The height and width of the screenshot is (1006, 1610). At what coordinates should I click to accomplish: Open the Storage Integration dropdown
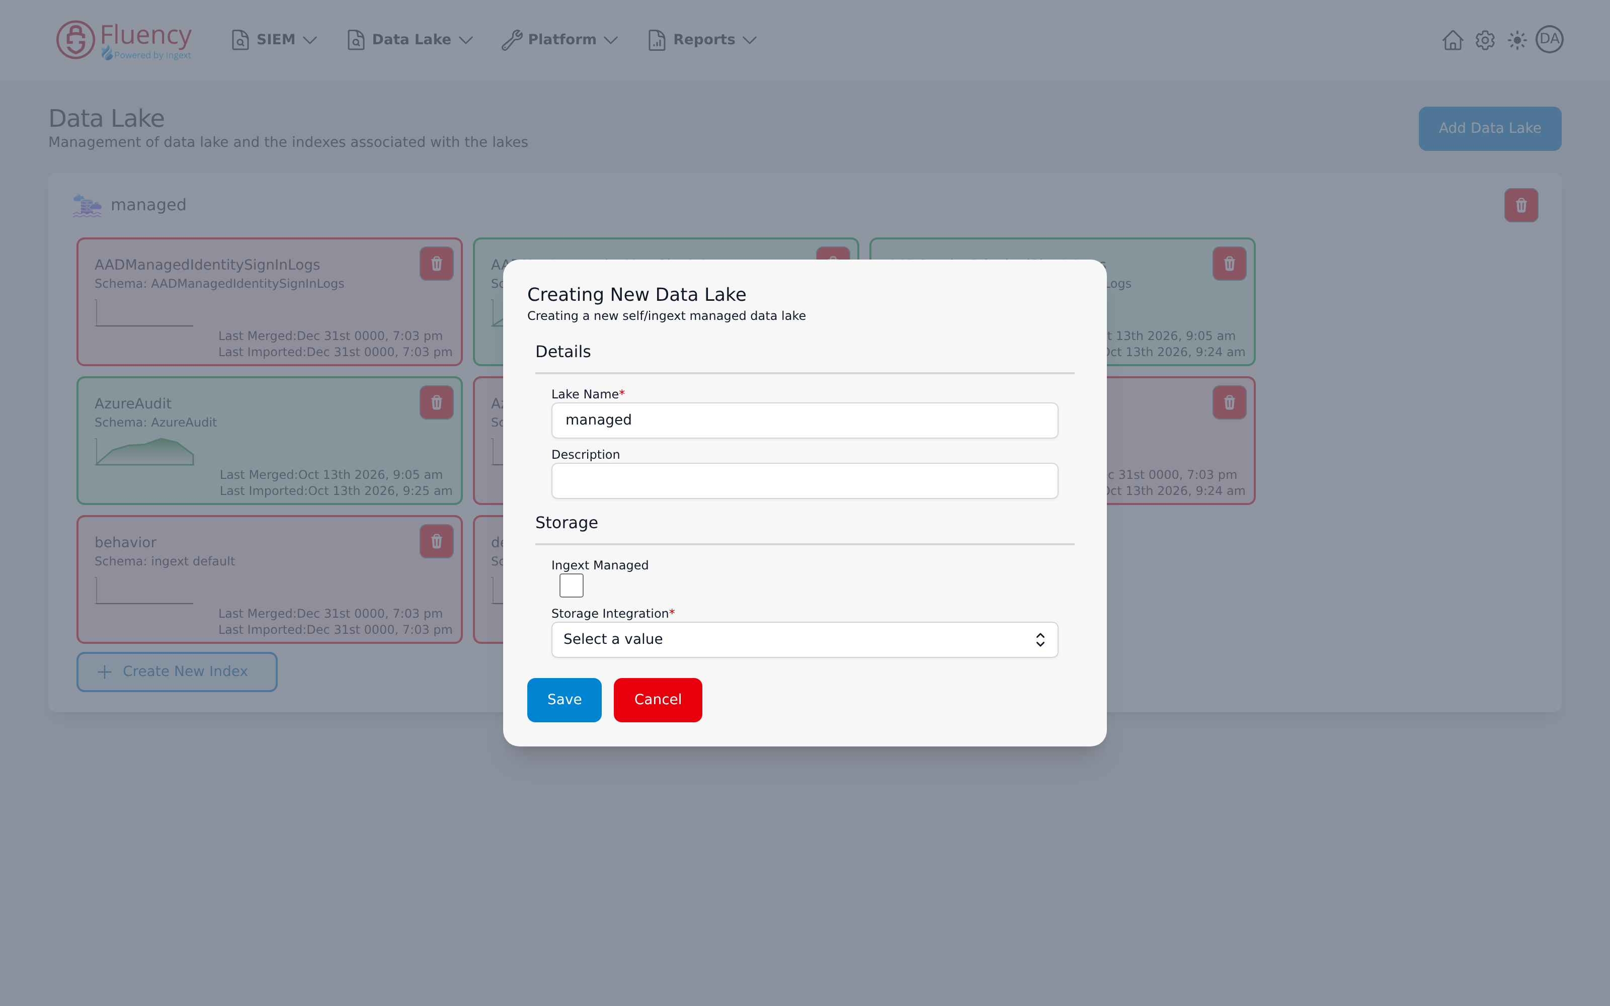[804, 639]
